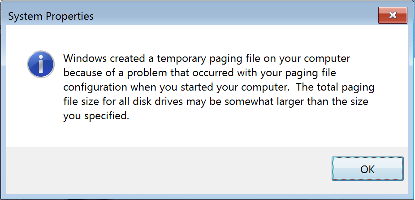Click the "you specified." text line
The height and width of the screenshot is (200, 415).
(x=96, y=117)
